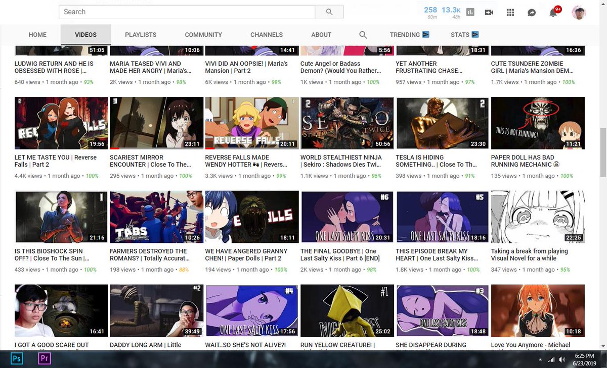Click the 258 views 60m counter

430,13
